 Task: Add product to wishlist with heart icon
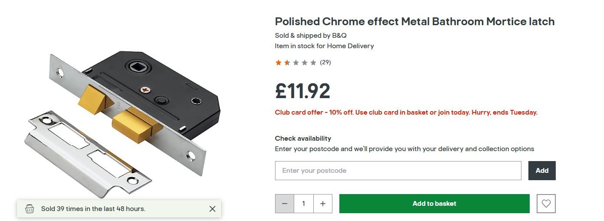click(546, 204)
